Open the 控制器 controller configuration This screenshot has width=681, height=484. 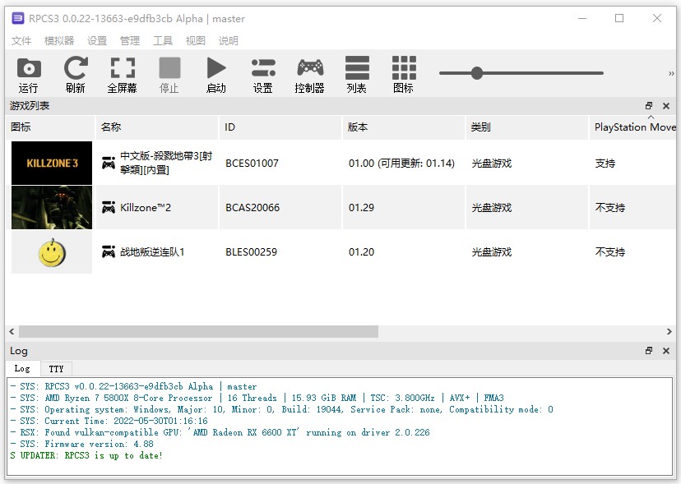tap(310, 75)
